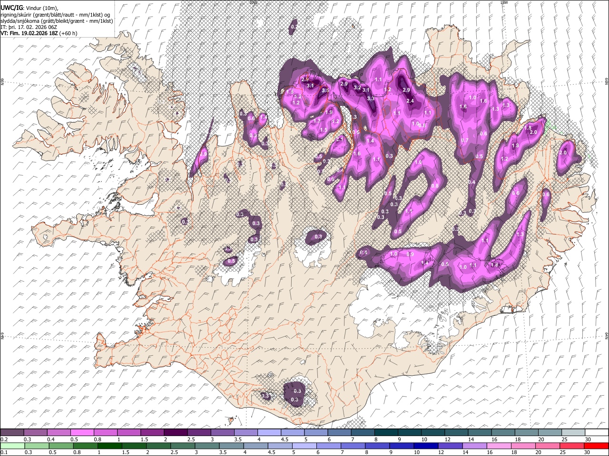Select the '0.7' value label on the map
This screenshot has height=456, width=609.
(x=465, y=140)
